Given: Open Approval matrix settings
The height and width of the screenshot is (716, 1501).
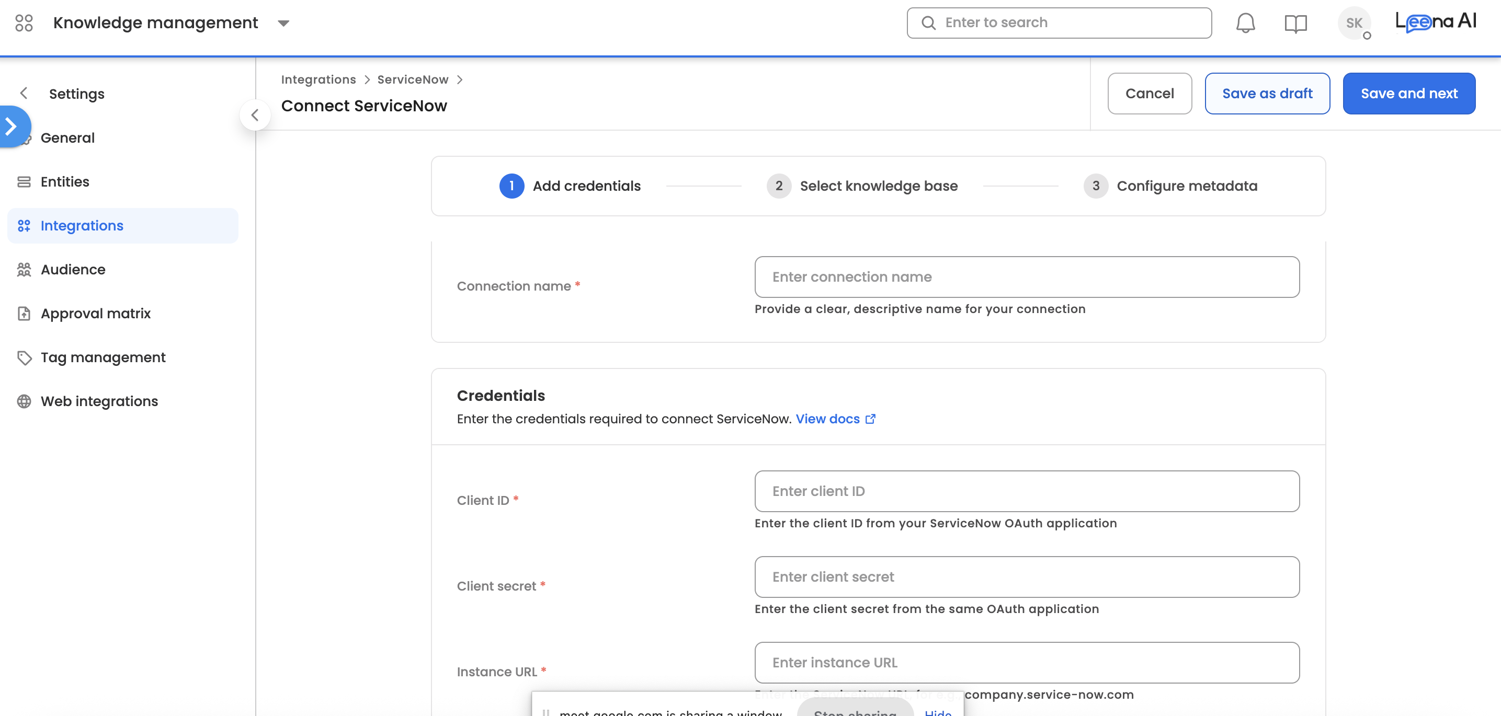Looking at the screenshot, I should click(96, 313).
